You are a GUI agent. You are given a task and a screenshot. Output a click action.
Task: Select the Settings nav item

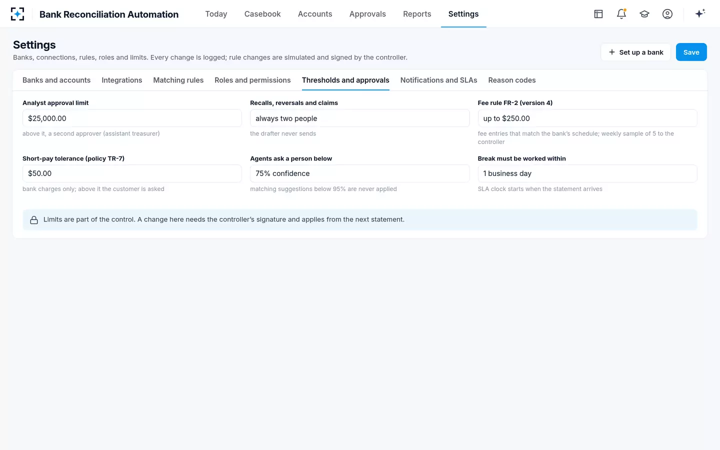pos(463,14)
